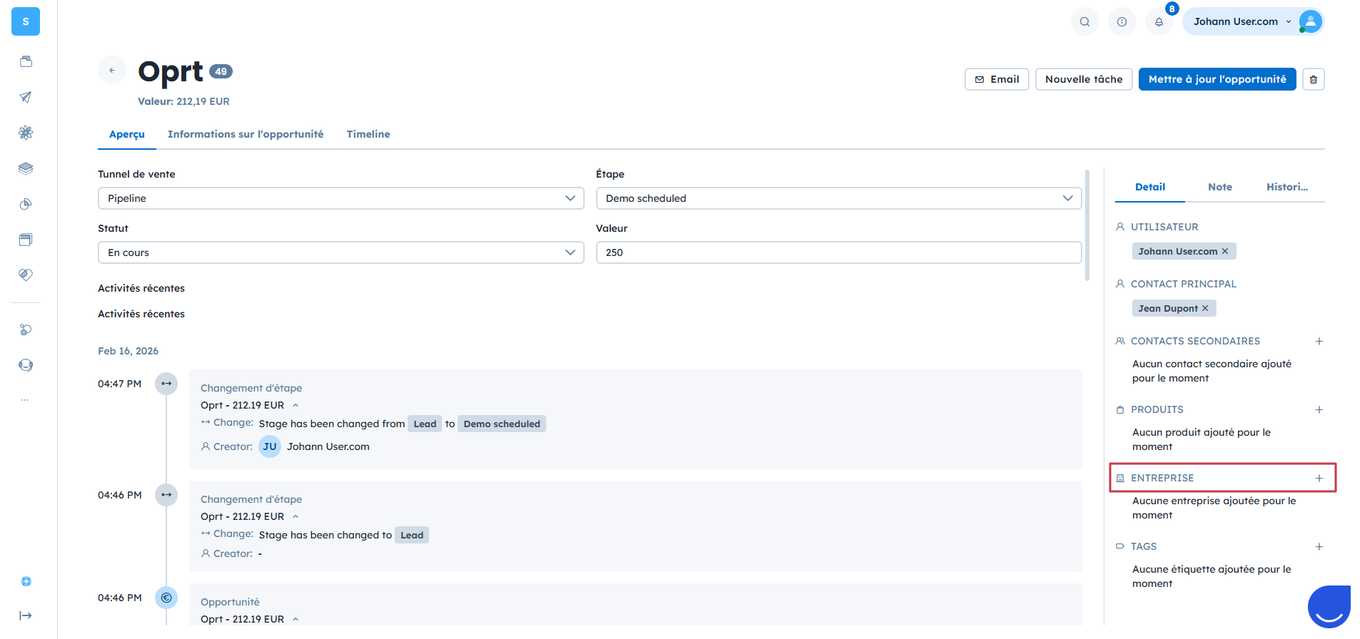Remove Jean Dupont as main contact
Viewport: 1360px width, 639px height.
click(x=1205, y=308)
